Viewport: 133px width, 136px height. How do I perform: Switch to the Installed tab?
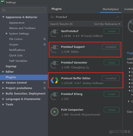click(x=128, y=9)
